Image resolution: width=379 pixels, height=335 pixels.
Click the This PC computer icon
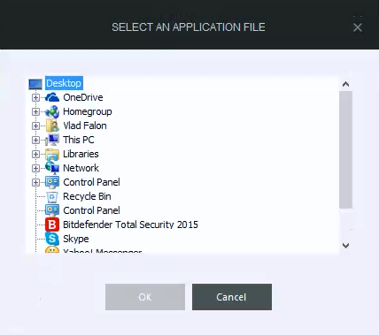52,140
